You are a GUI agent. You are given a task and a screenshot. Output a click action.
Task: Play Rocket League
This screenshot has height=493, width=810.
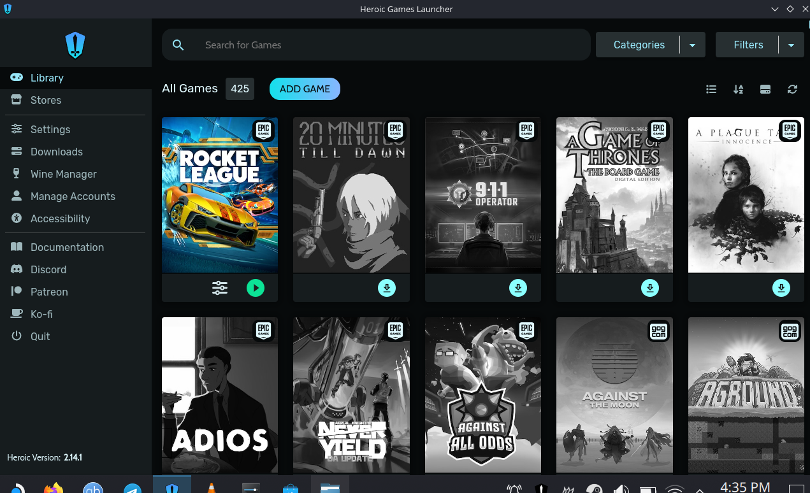[256, 288]
